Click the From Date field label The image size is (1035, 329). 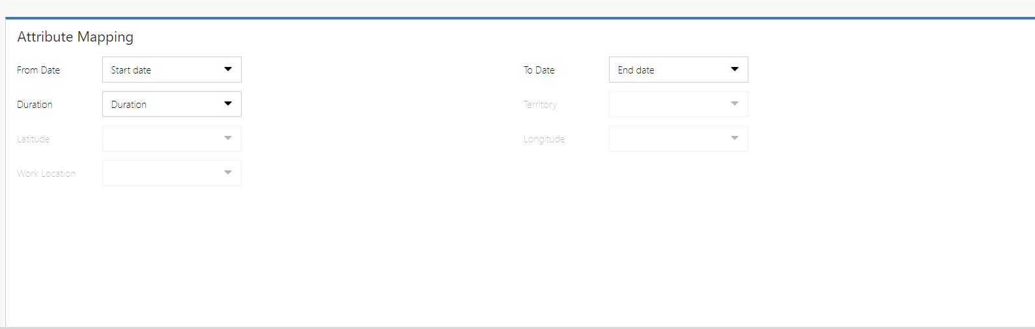click(x=38, y=70)
